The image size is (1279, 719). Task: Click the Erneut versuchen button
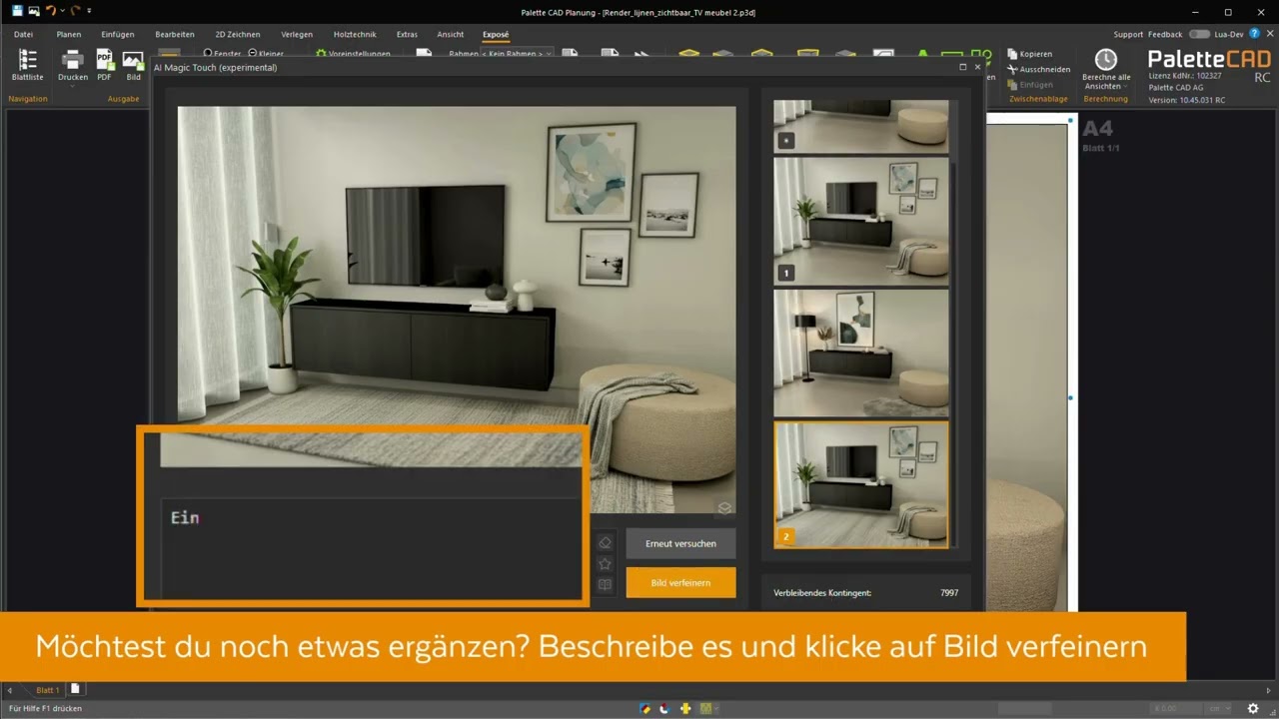click(x=680, y=543)
